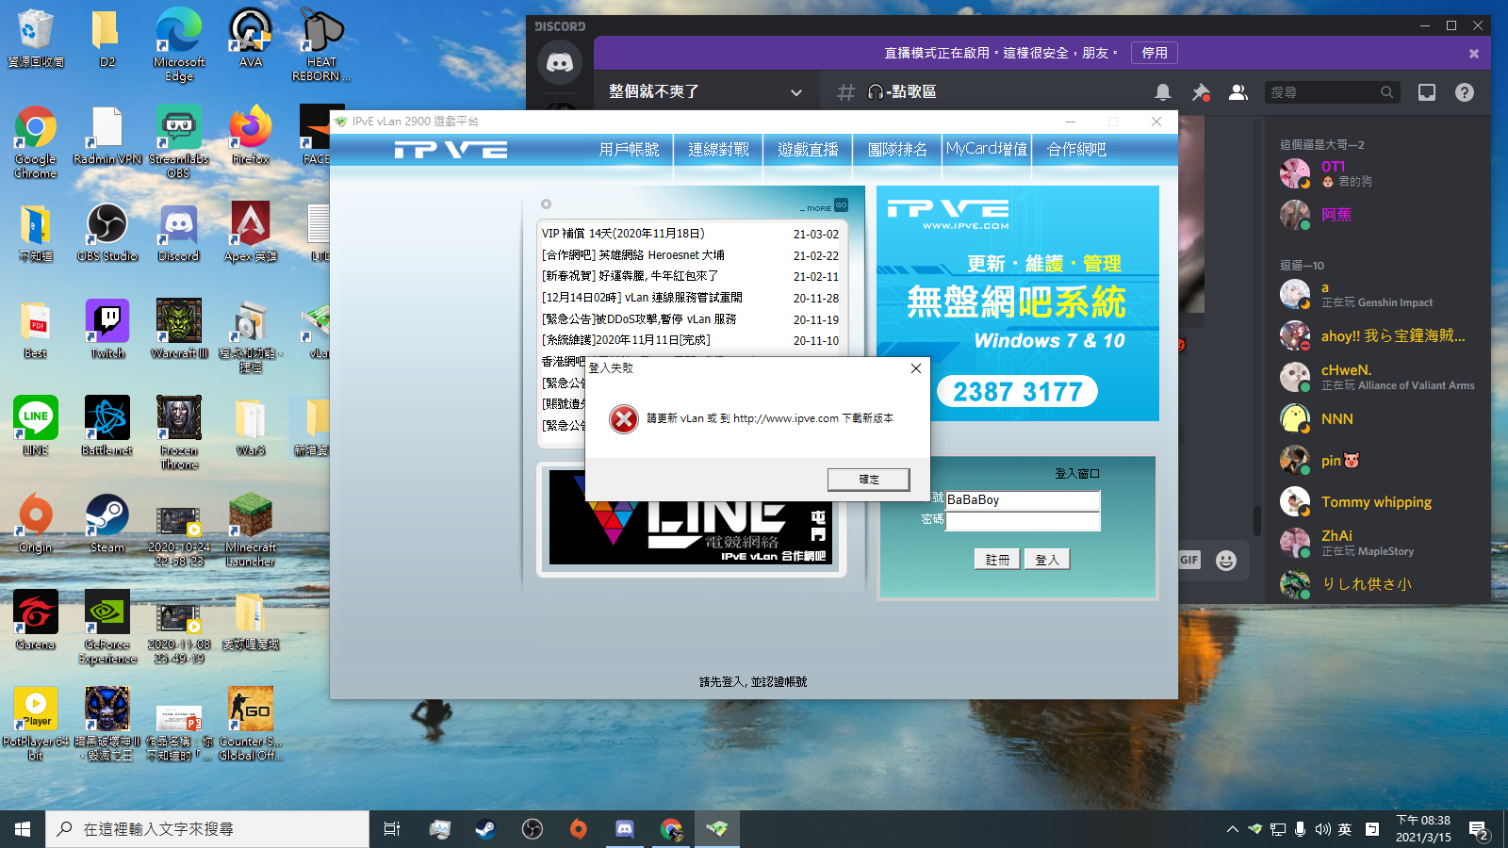Expand the 整個就不爽了 server dropdown

coord(795,92)
